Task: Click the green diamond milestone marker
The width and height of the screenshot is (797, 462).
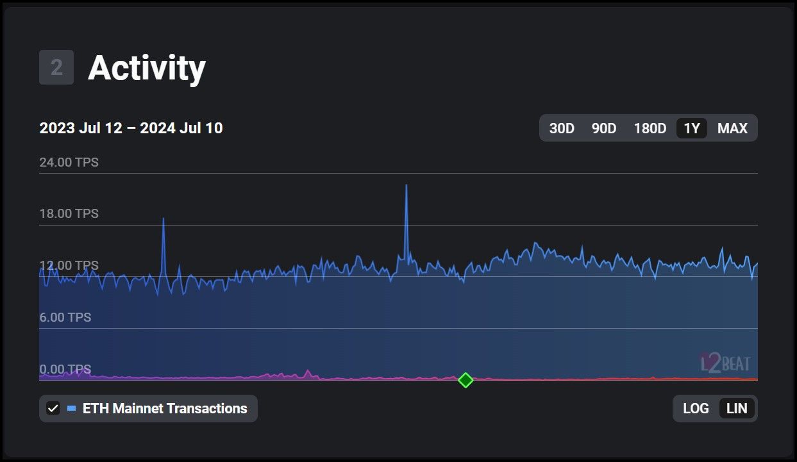Action: tap(466, 380)
